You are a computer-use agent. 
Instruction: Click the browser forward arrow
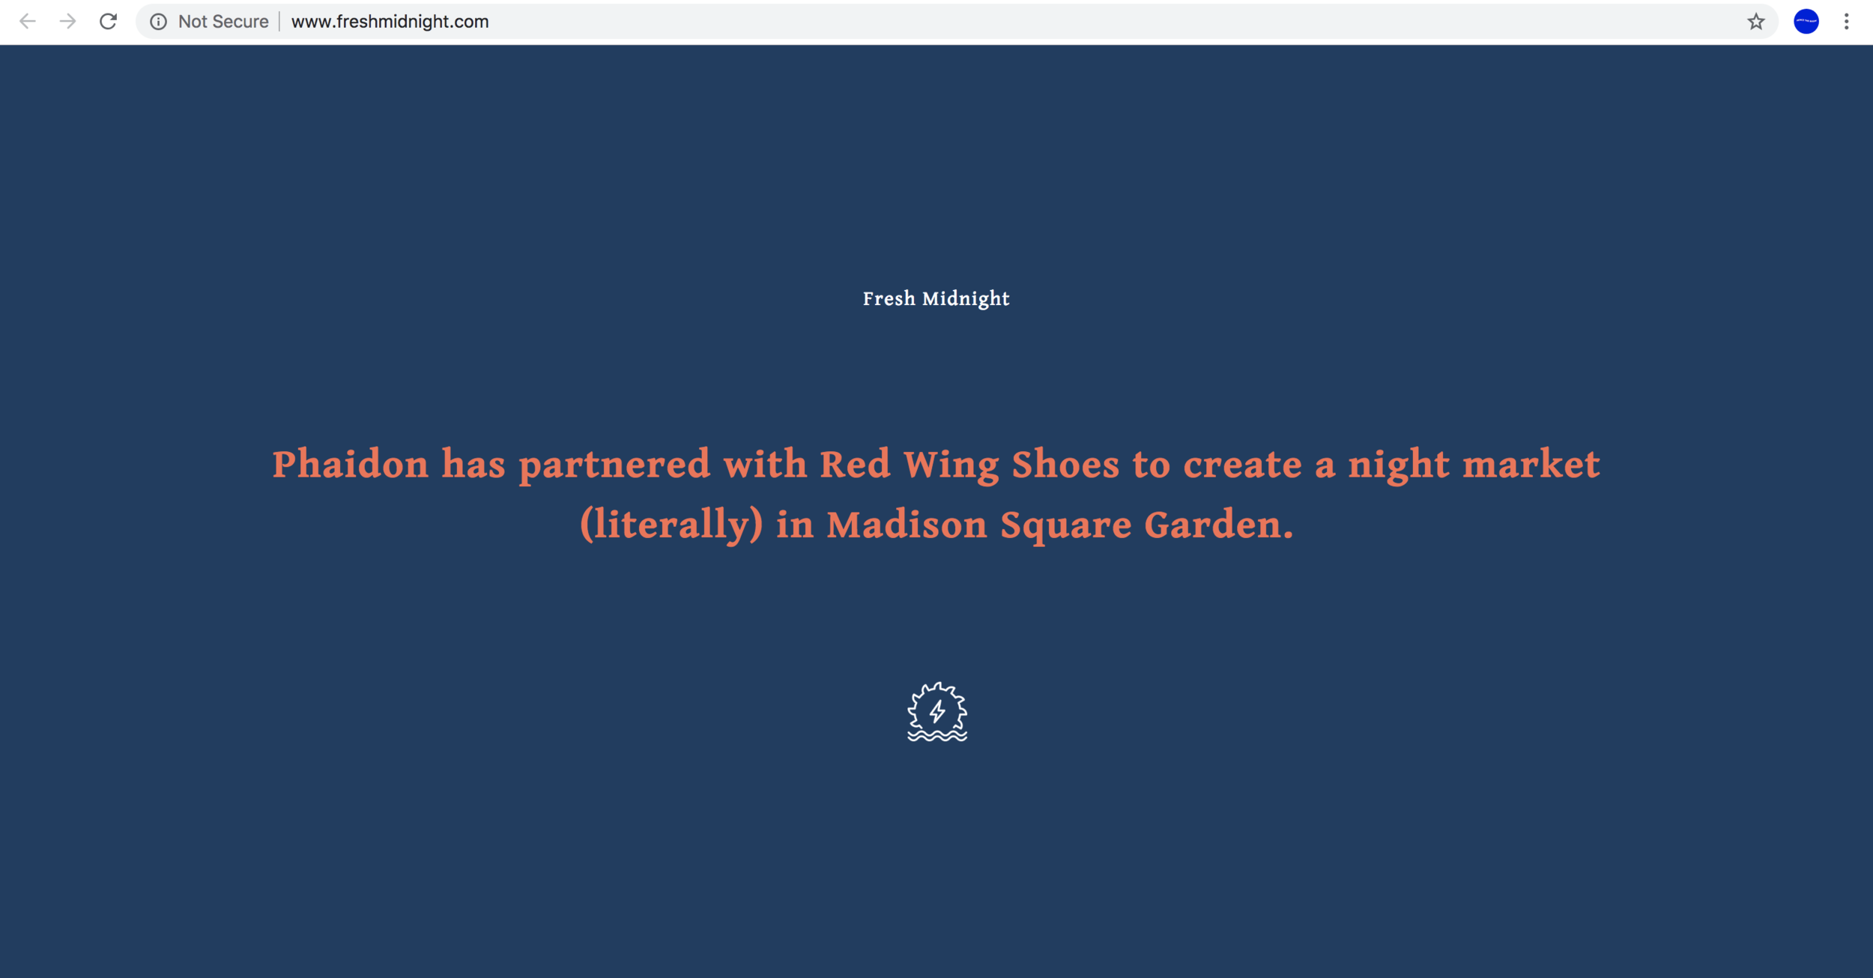click(68, 22)
